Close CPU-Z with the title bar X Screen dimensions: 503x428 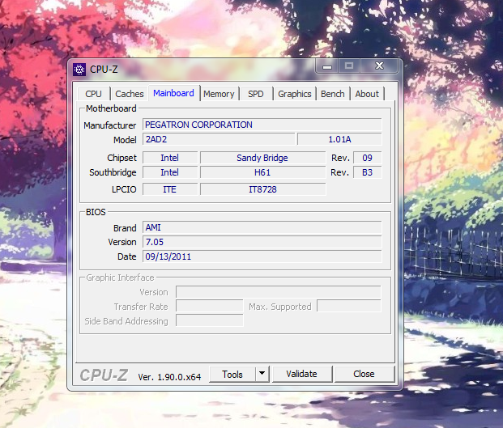[379, 66]
